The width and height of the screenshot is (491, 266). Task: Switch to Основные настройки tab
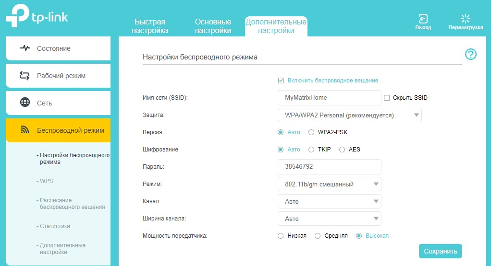213,26
